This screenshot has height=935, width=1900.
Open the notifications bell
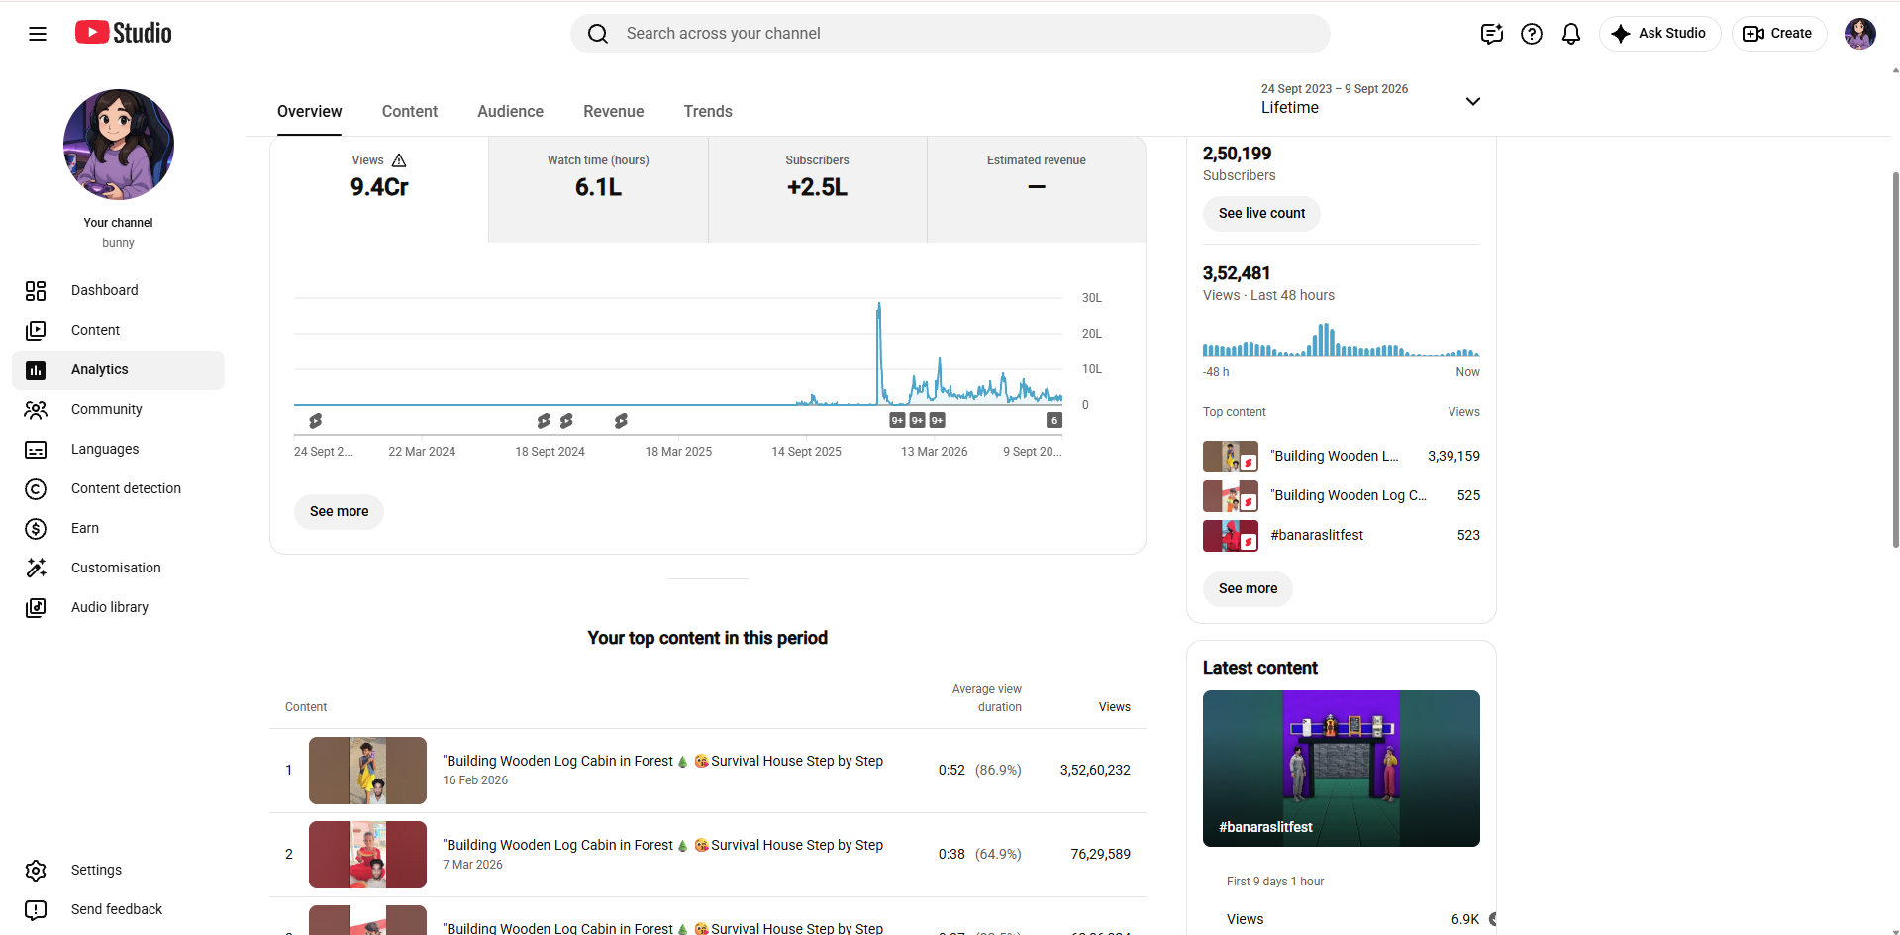point(1571,34)
